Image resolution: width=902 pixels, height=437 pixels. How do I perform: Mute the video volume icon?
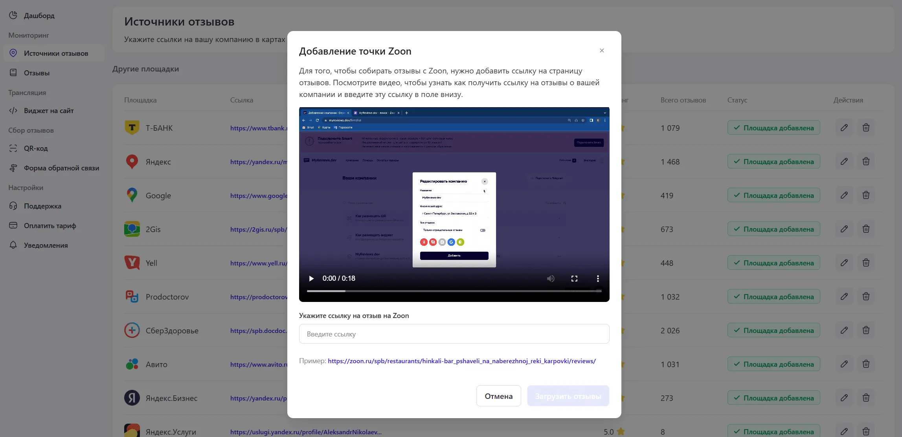click(551, 278)
